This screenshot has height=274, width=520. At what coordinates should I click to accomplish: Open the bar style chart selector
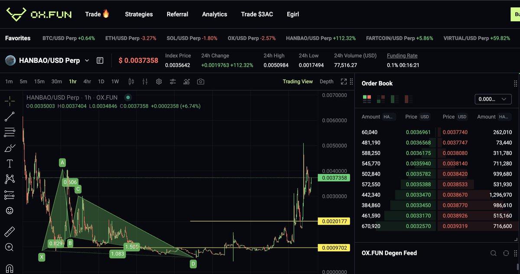(145, 82)
